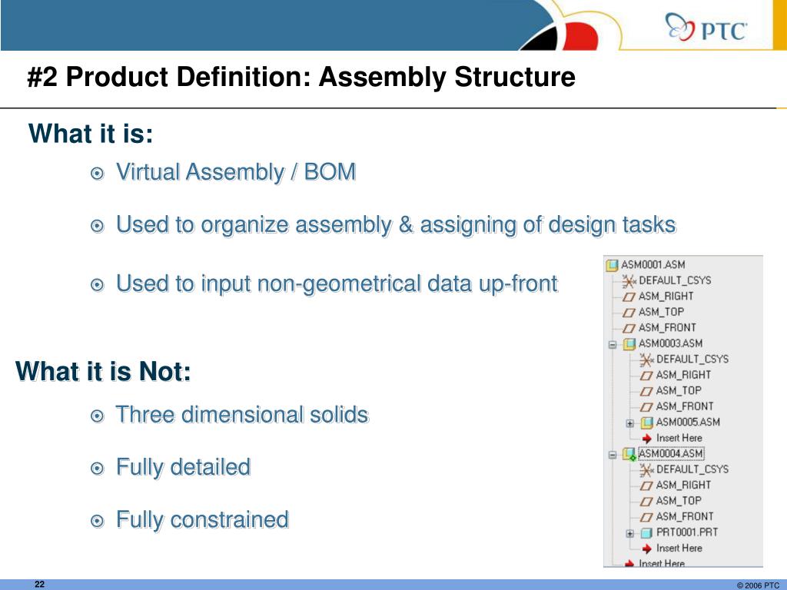Viewport: 787px width, 590px height.
Task: Click the PRT0001.PRT part icon
Action: click(646, 533)
